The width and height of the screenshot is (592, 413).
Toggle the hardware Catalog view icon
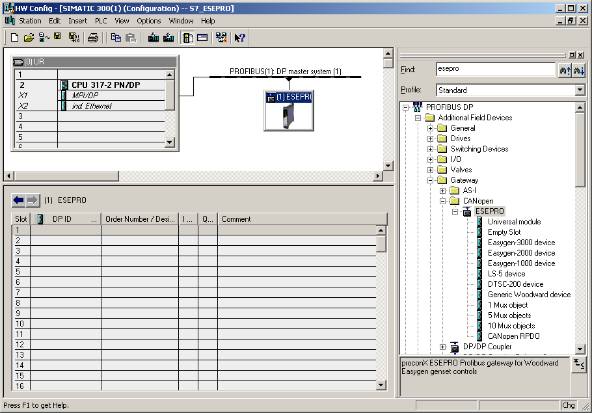pos(187,37)
